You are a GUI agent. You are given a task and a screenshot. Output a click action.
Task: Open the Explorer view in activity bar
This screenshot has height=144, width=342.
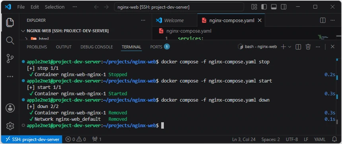pos(10,23)
